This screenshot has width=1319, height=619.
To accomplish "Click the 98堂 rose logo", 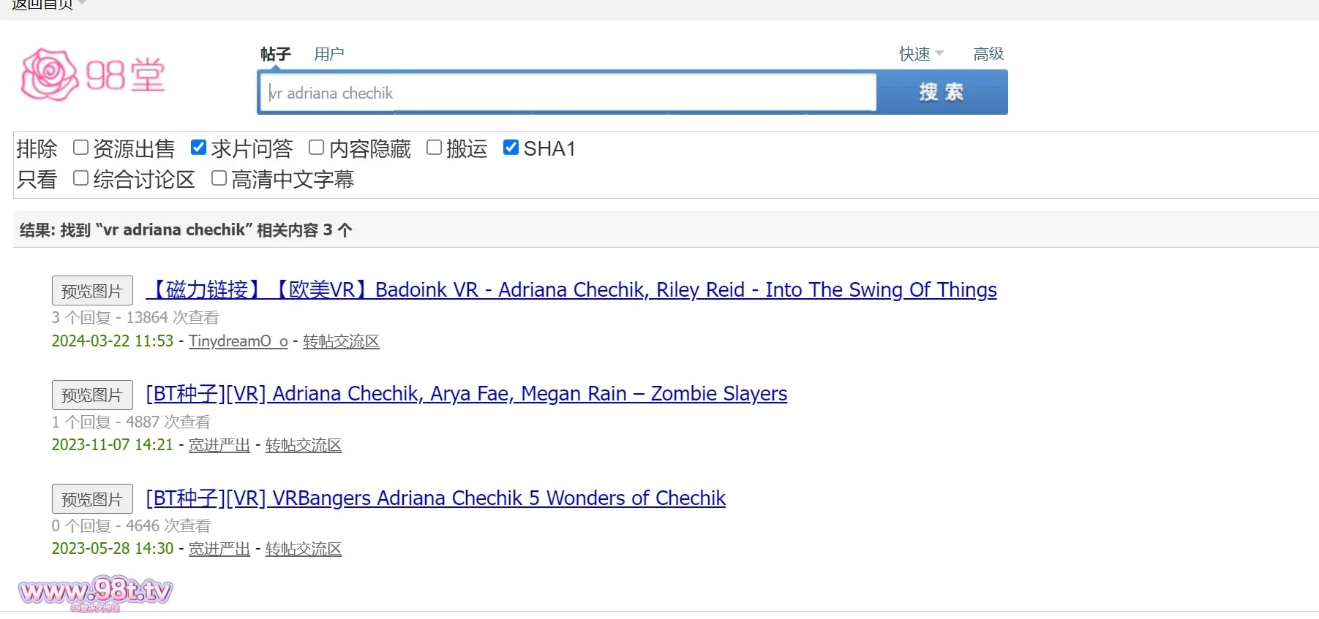I will click(93, 75).
